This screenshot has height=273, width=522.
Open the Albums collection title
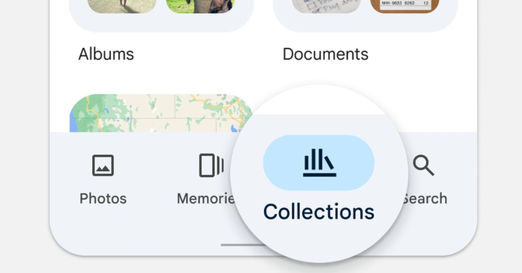pyautogui.click(x=106, y=54)
